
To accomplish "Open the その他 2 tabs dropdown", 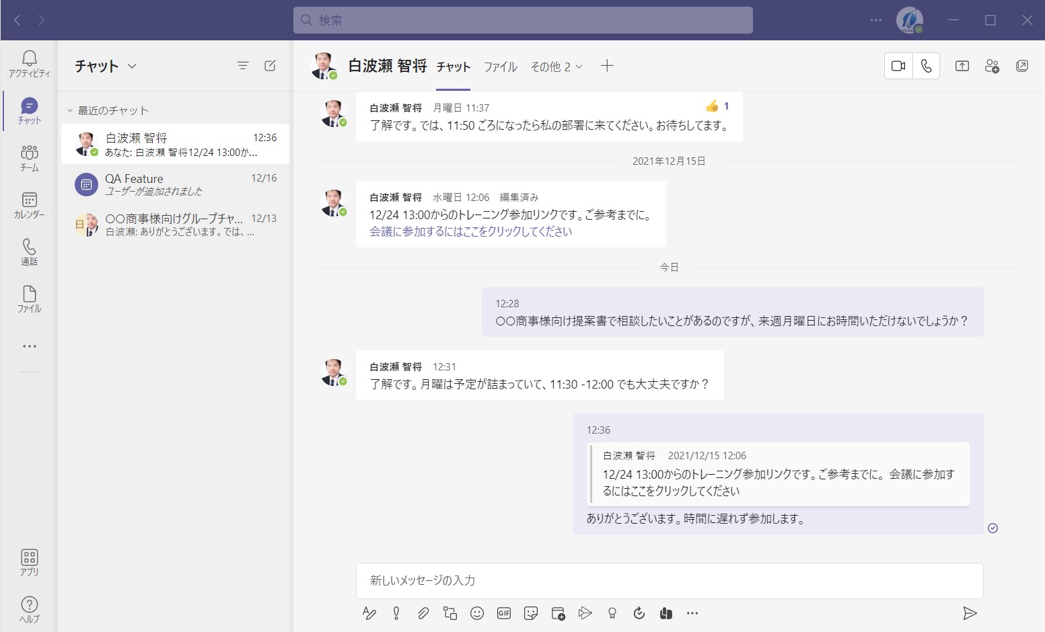I will pos(556,67).
